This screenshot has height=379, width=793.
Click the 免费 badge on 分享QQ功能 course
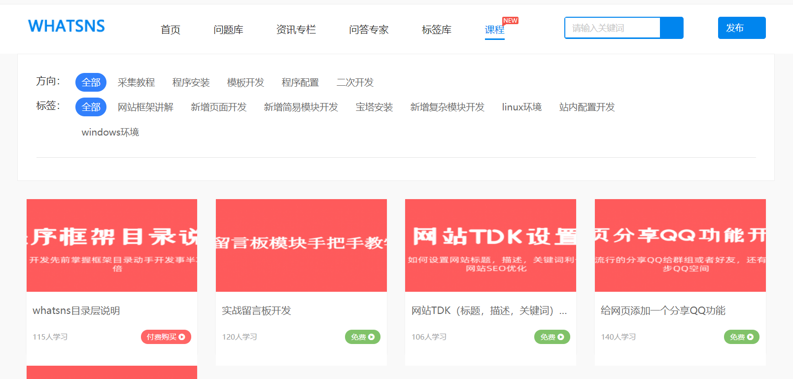tap(741, 337)
